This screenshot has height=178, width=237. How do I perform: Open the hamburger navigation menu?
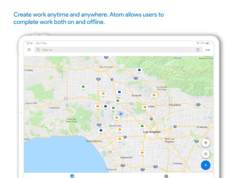click(29, 49)
